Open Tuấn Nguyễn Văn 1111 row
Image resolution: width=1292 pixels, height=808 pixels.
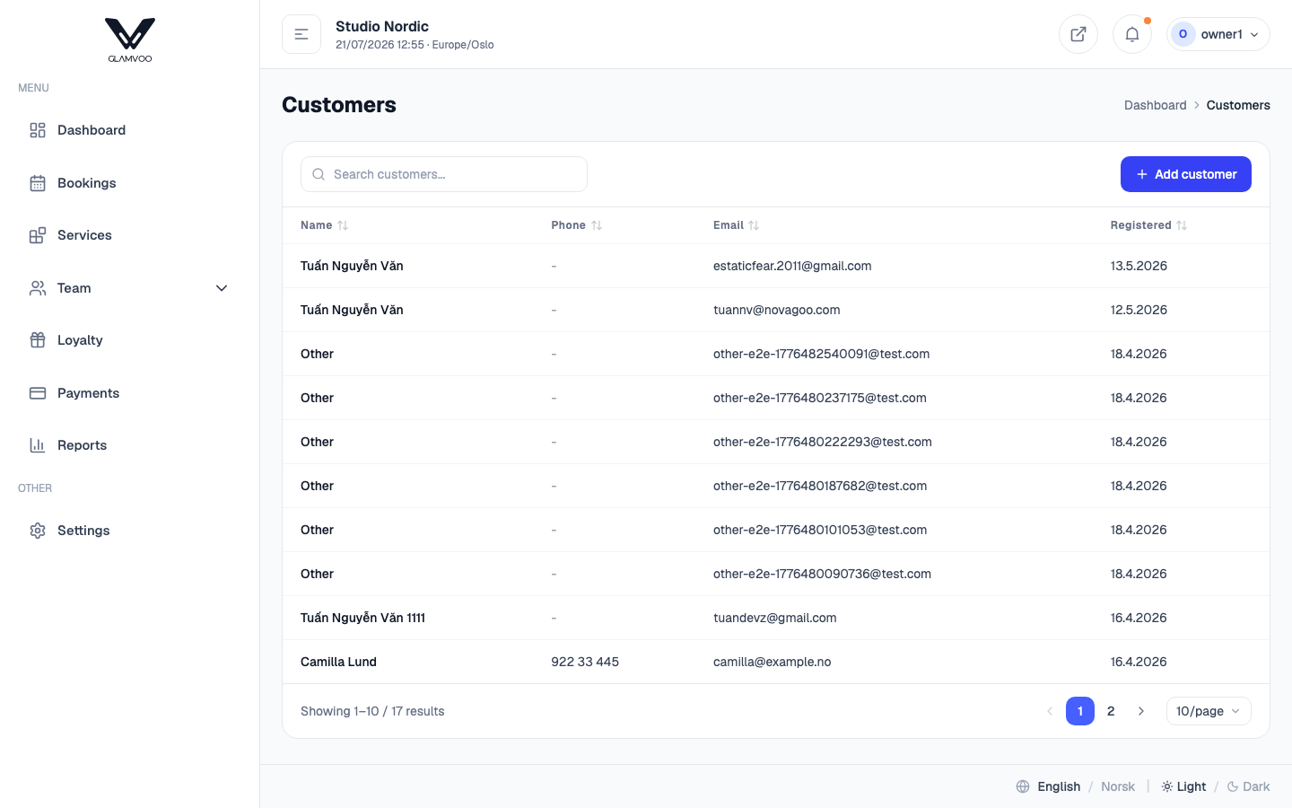776,618
